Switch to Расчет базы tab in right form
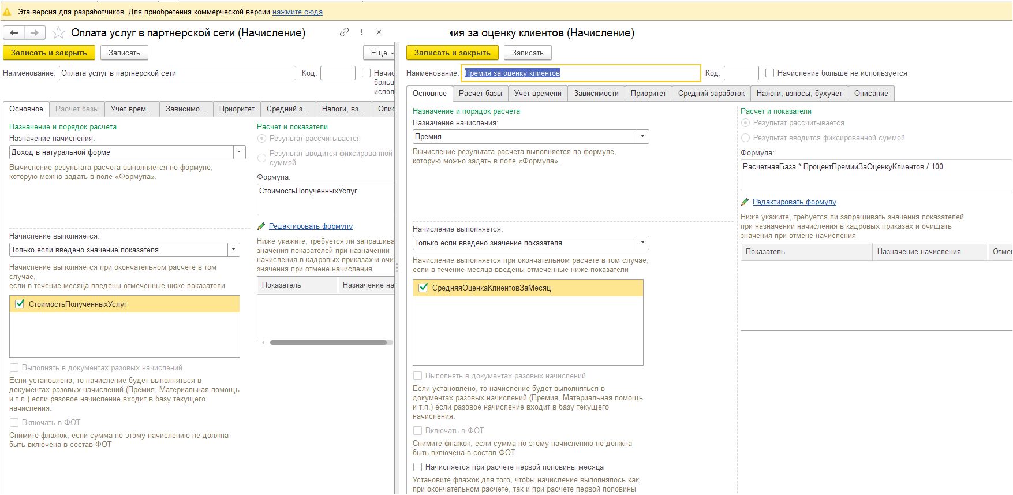1013x495 pixels. point(480,94)
